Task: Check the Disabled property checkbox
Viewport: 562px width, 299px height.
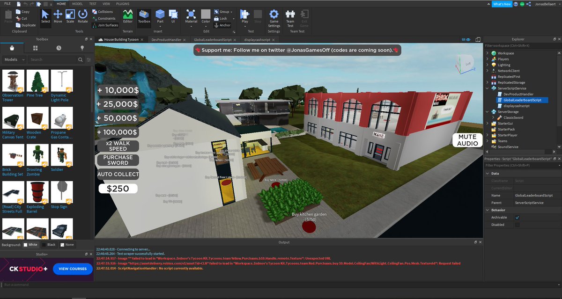Action: (x=517, y=225)
